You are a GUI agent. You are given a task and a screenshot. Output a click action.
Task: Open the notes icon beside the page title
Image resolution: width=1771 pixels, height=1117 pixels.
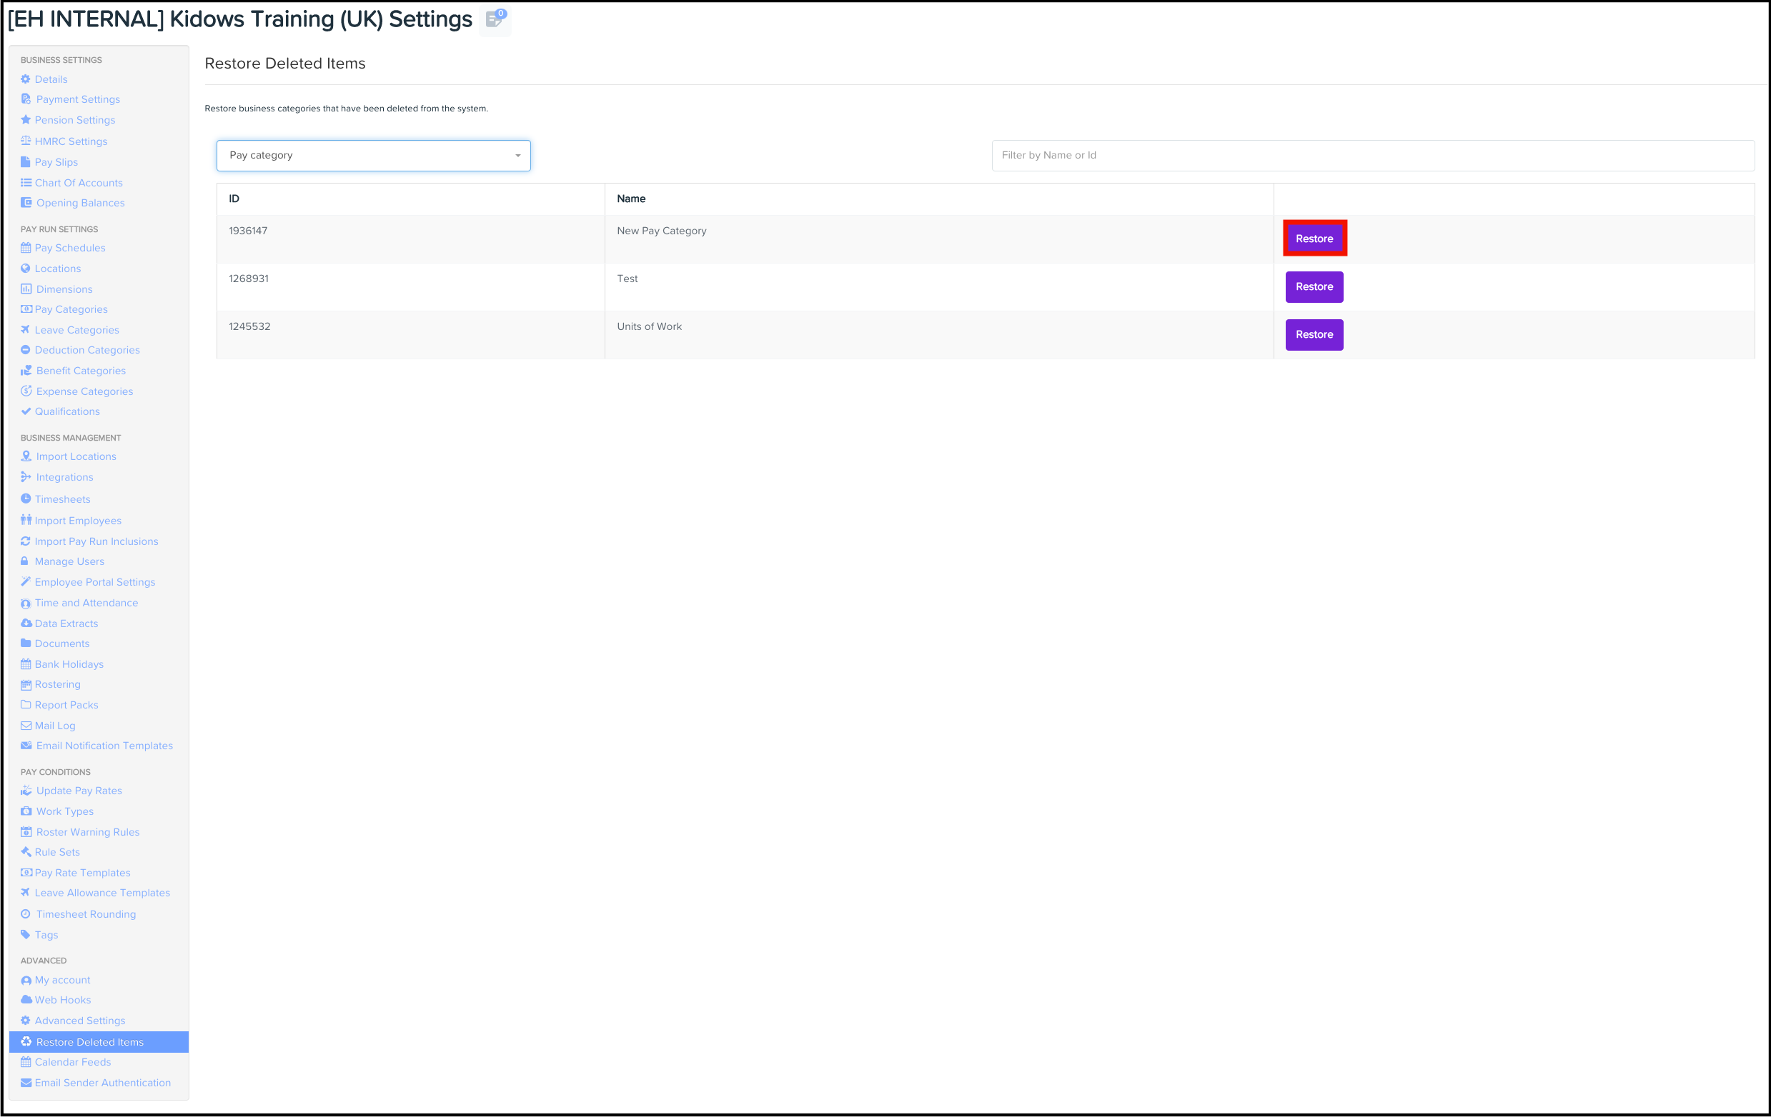[x=495, y=20]
